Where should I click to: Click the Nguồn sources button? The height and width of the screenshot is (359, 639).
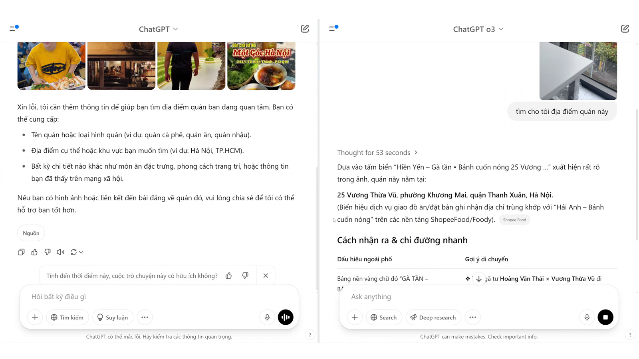pyautogui.click(x=31, y=233)
